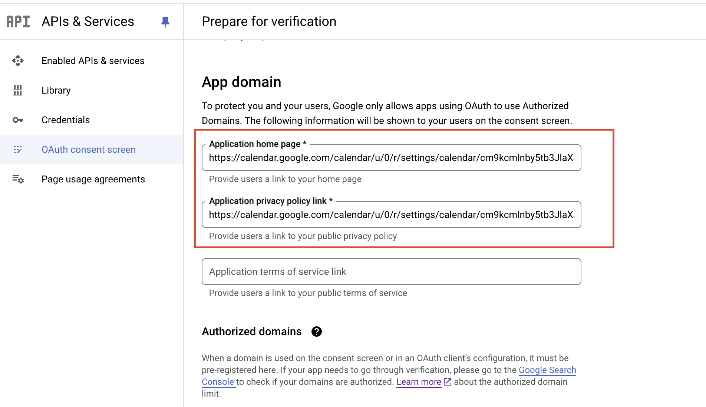
Task: Focus the Application privacy policy link field
Action: click(392, 215)
